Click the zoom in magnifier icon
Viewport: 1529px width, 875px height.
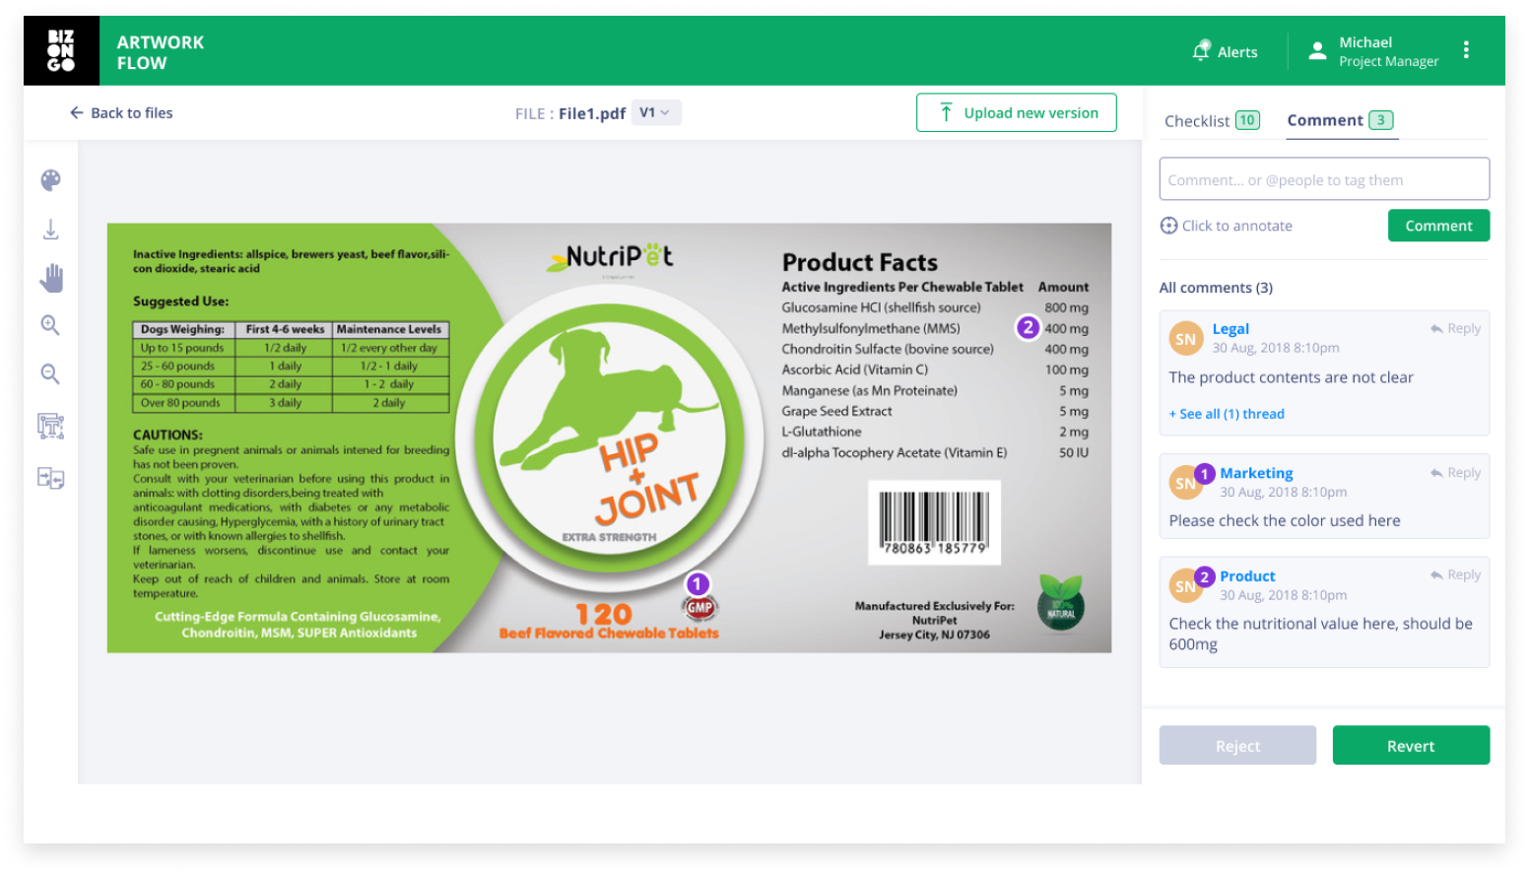click(50, 325)
